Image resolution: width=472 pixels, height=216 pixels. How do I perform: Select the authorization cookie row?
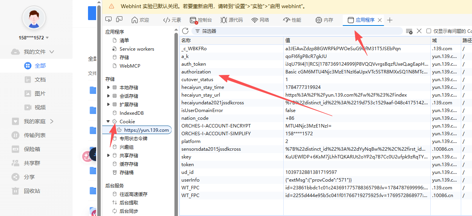click(325, 72)
